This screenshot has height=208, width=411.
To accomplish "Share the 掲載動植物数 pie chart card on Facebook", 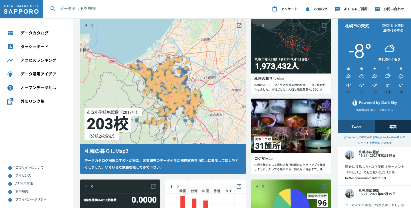I will click(x=257, y=186).
